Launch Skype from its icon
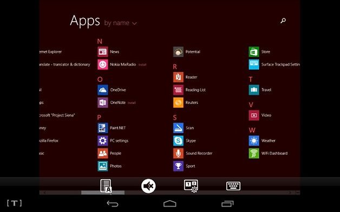Viewport: 340px width, 212px height. [x=178, y=141]
